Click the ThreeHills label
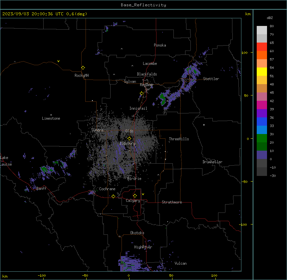The height and width of the screenshot is (280, 287). 179,139
